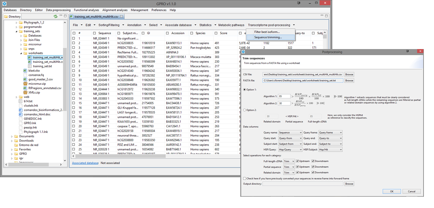Viewport: 434px width, 208px height.
Task: Click the good_master_2.csv file icon
Action: 26,79
